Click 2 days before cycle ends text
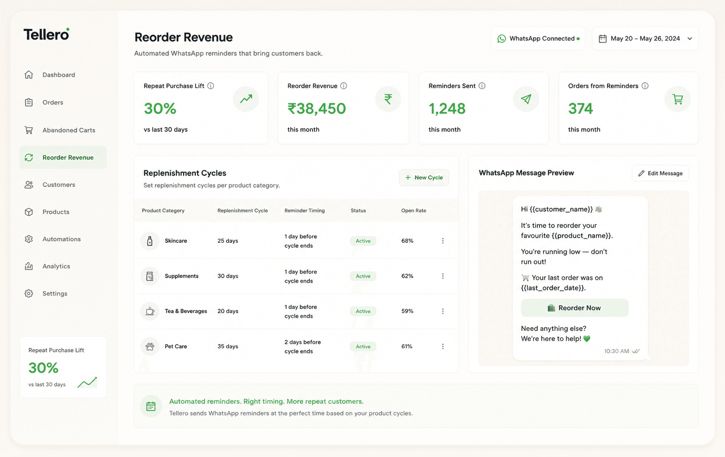 [303, 346]
